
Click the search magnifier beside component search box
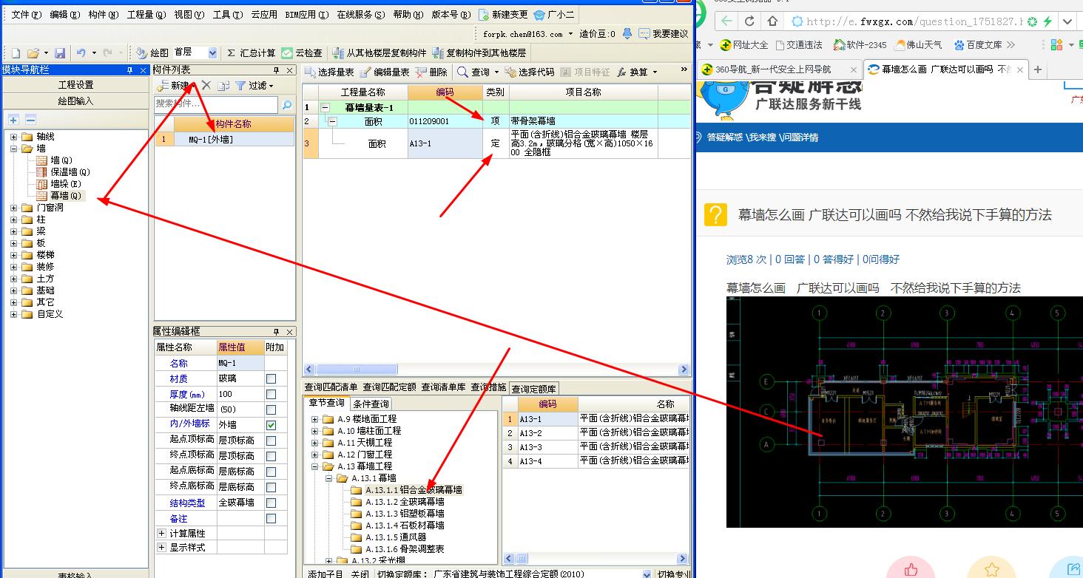pyautogui.click(x=287, y=104)
